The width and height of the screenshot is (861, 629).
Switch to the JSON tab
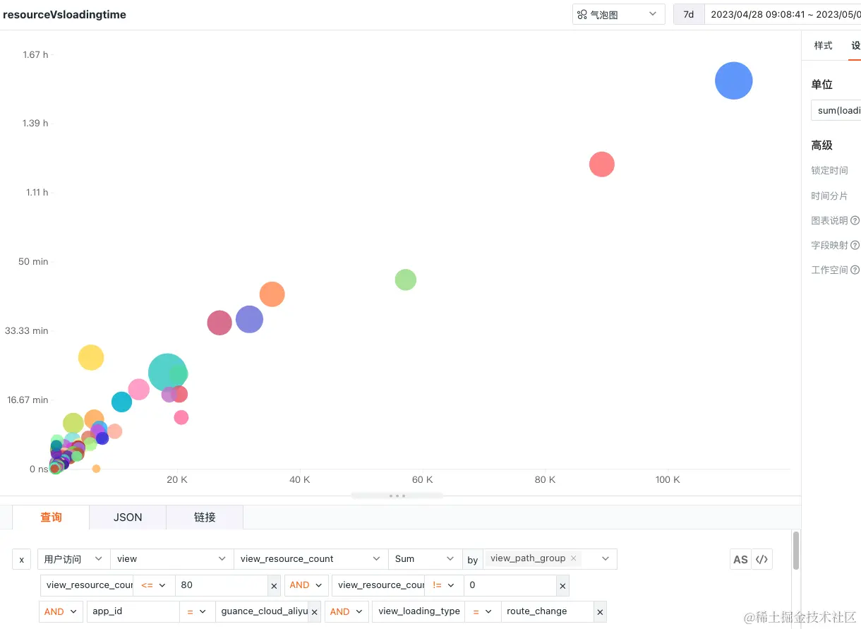pos(128,517)
